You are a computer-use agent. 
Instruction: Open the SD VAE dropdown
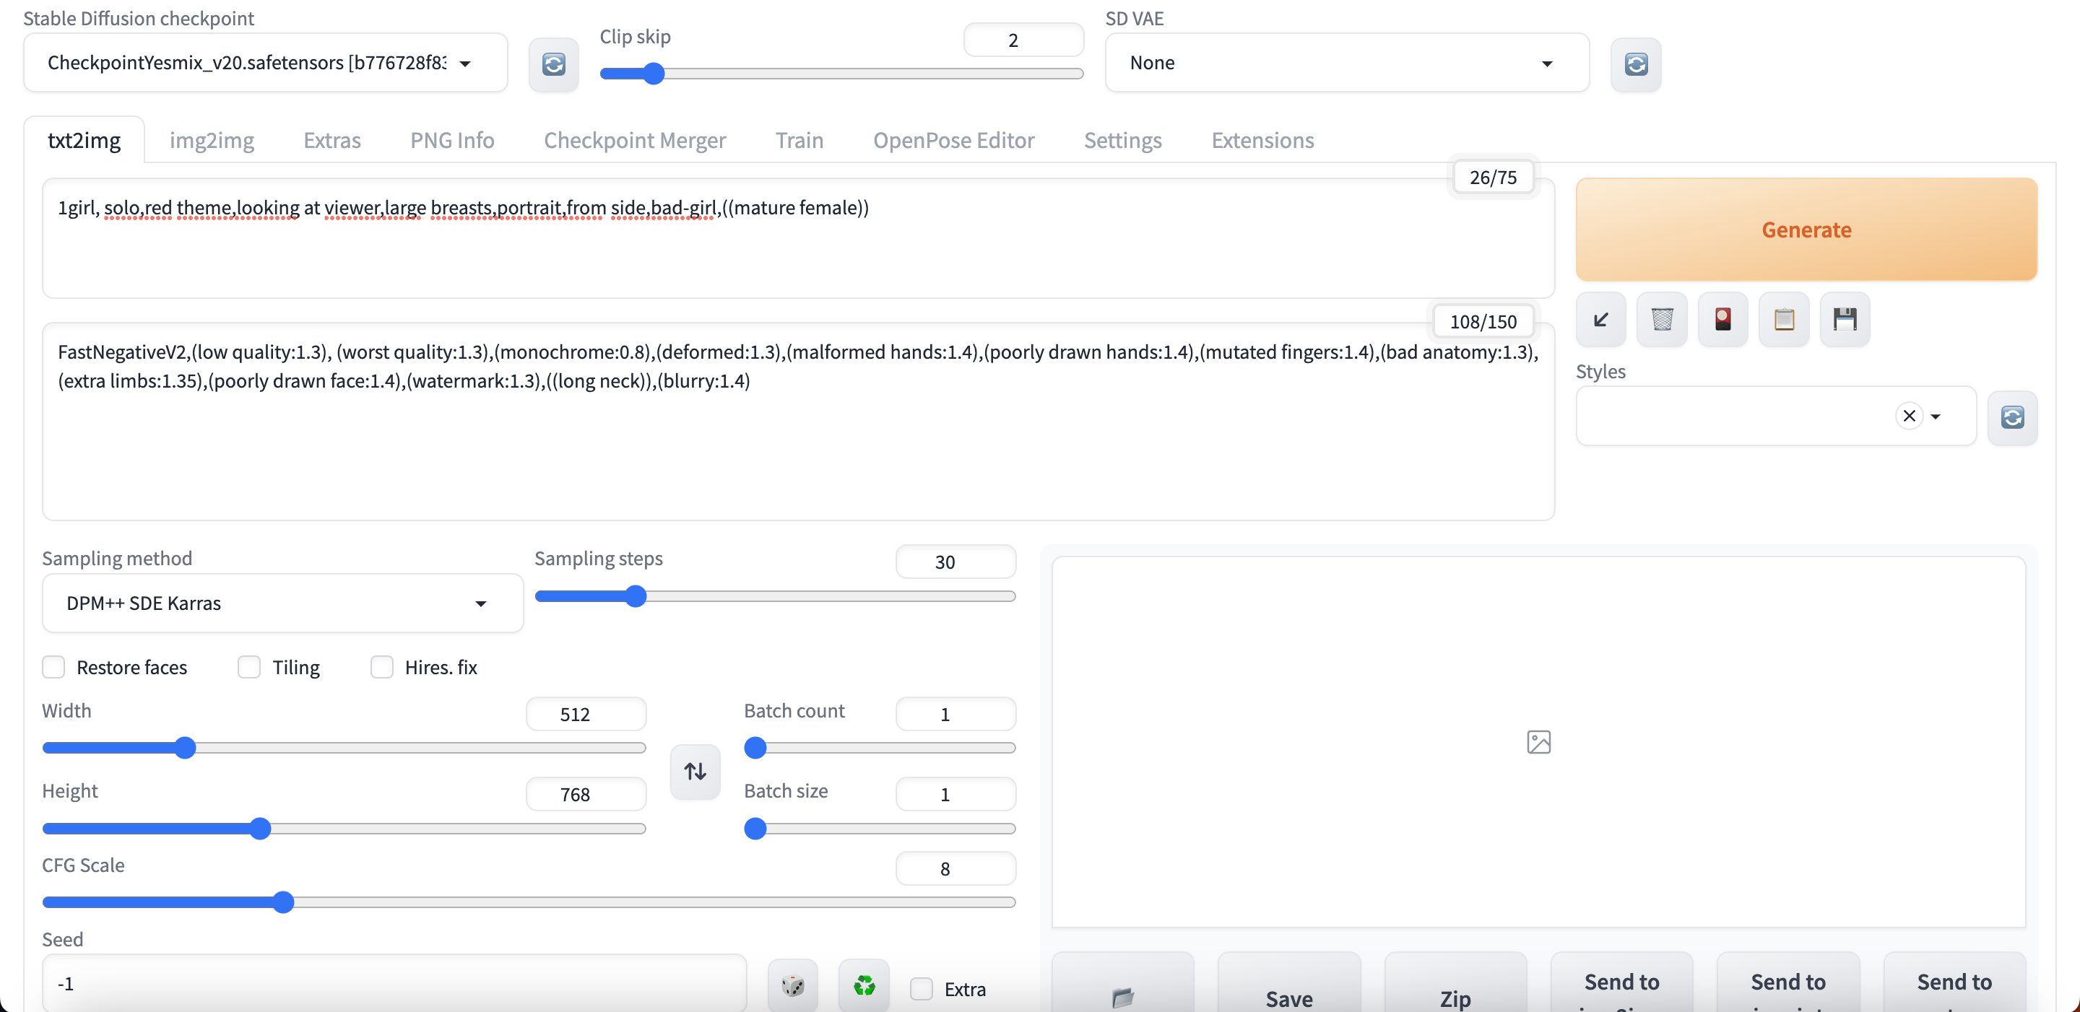click(1346, 63)
